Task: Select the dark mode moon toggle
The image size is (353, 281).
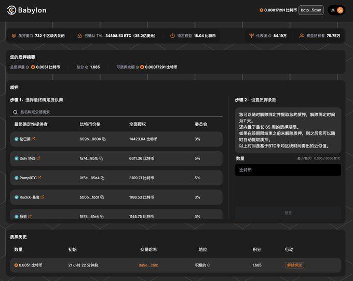Action: [341, 10]
